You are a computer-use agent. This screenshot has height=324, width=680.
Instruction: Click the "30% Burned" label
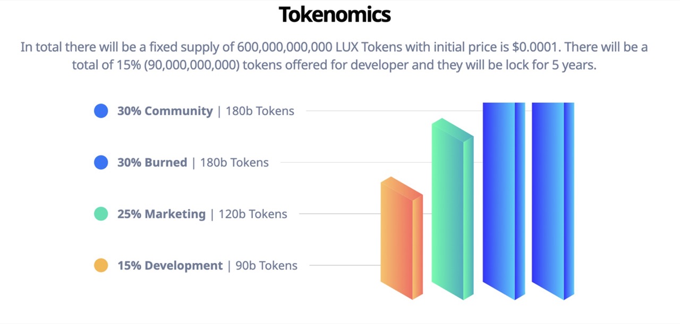pyautogui.click(x=152, y=162)
